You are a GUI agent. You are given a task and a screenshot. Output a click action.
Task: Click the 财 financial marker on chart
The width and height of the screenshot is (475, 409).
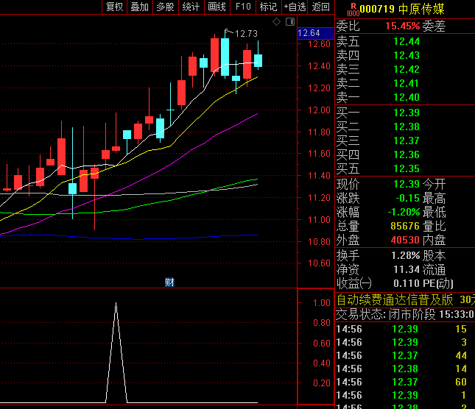(x=169, y=282)
